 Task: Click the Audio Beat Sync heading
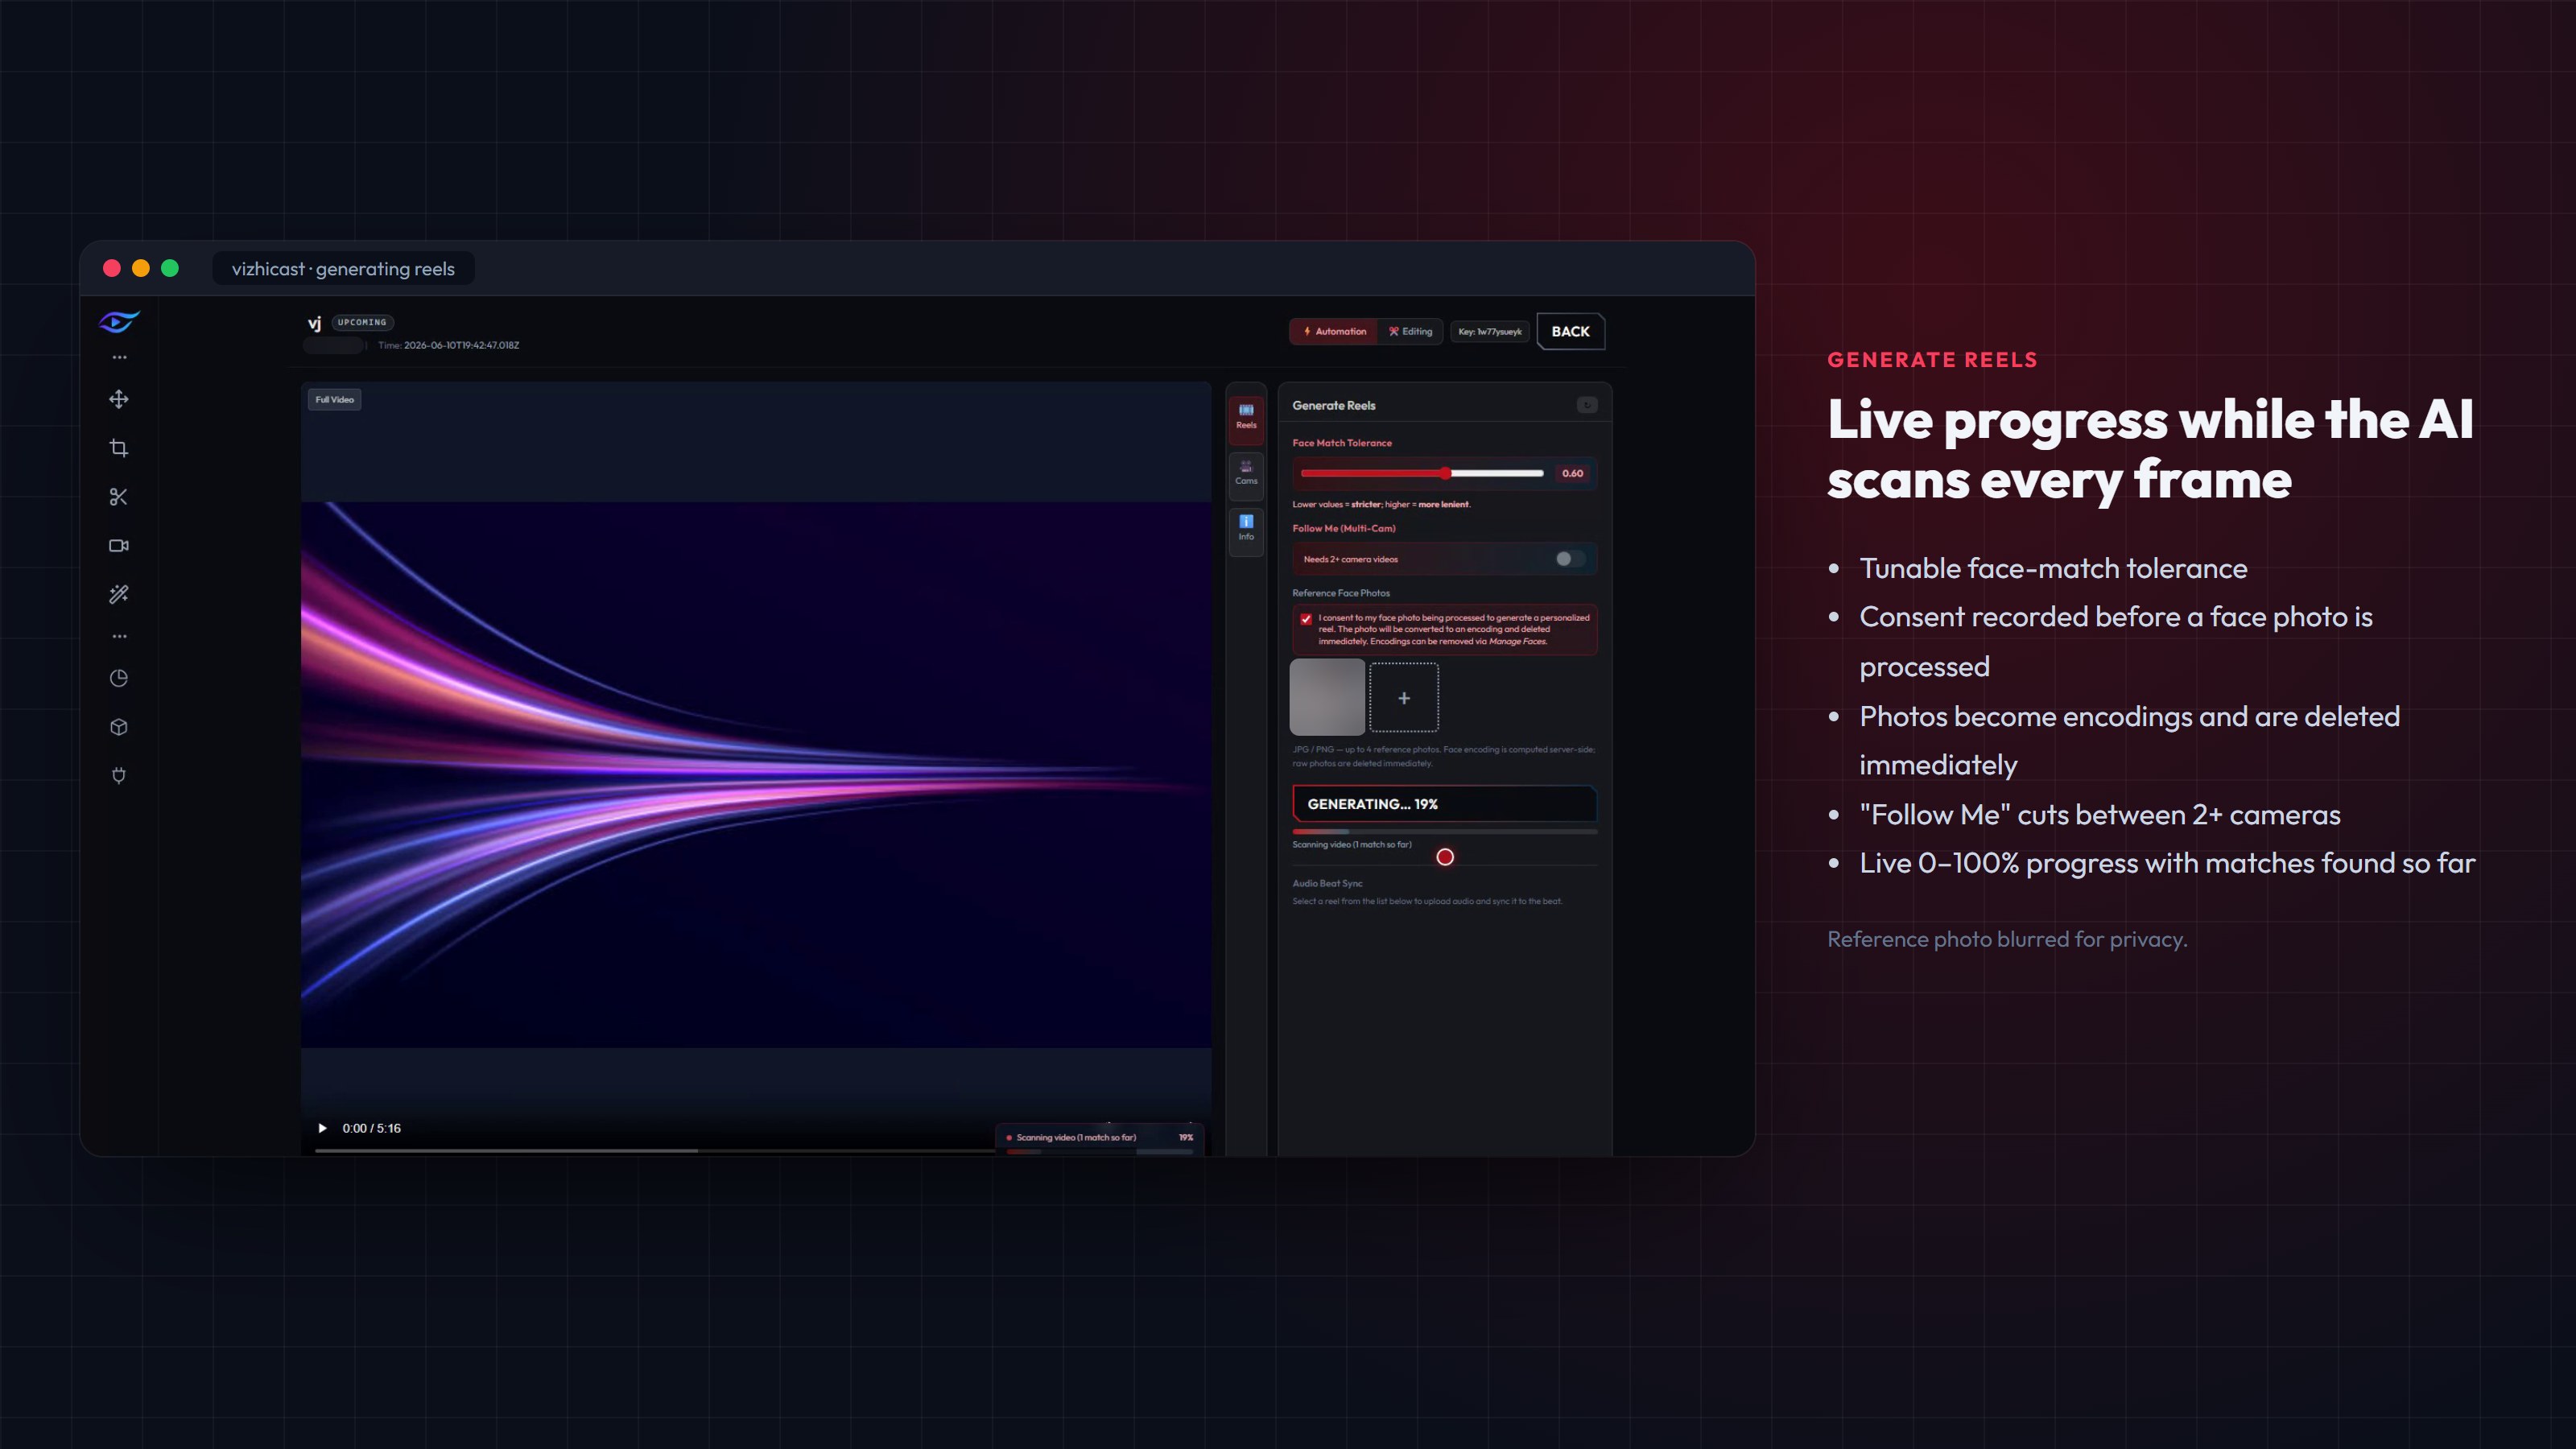click(1327, 883)
